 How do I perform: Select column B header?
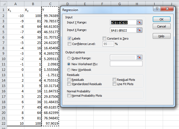(33, 4)
